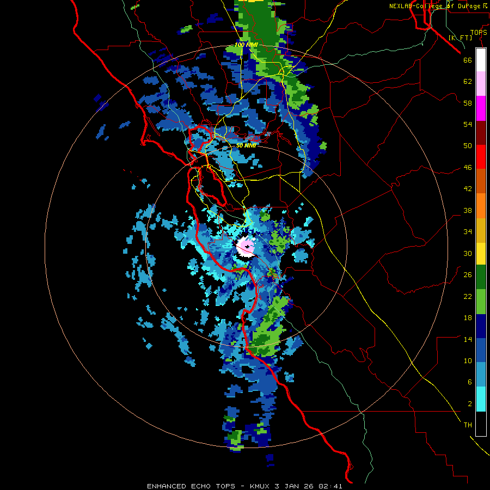Image resolution: width=490 pixels, height=490 pixels.
Task: Click the K FT units label
Action: (x=460, y=38)
